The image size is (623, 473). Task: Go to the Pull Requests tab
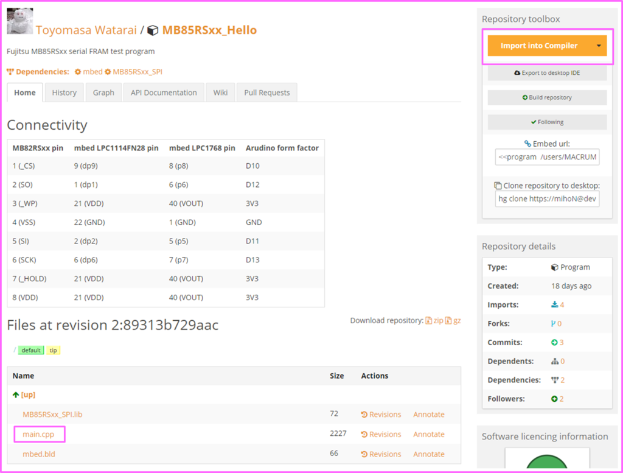(266, 93)
